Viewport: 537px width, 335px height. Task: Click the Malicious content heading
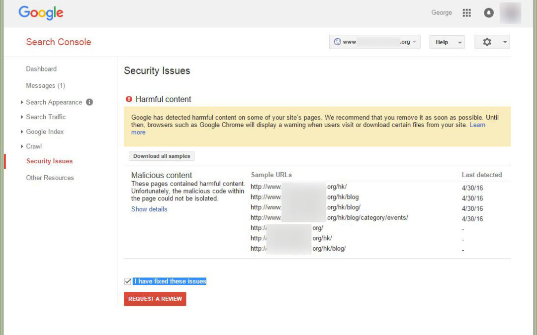pyautogui.click(x=162, y=175)
